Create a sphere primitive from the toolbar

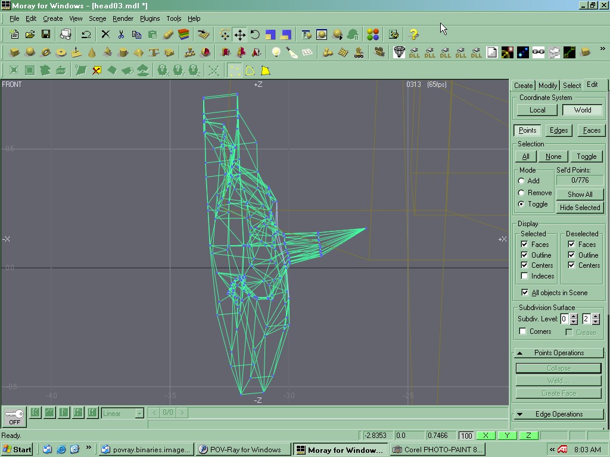30,52
